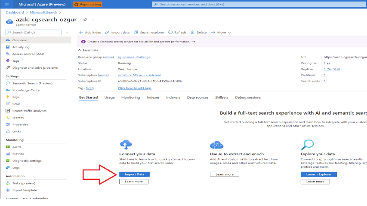Screen dimensions: 367x206
Task: Switch to the Debug sessions tab
Action: [x=248, y=97]
